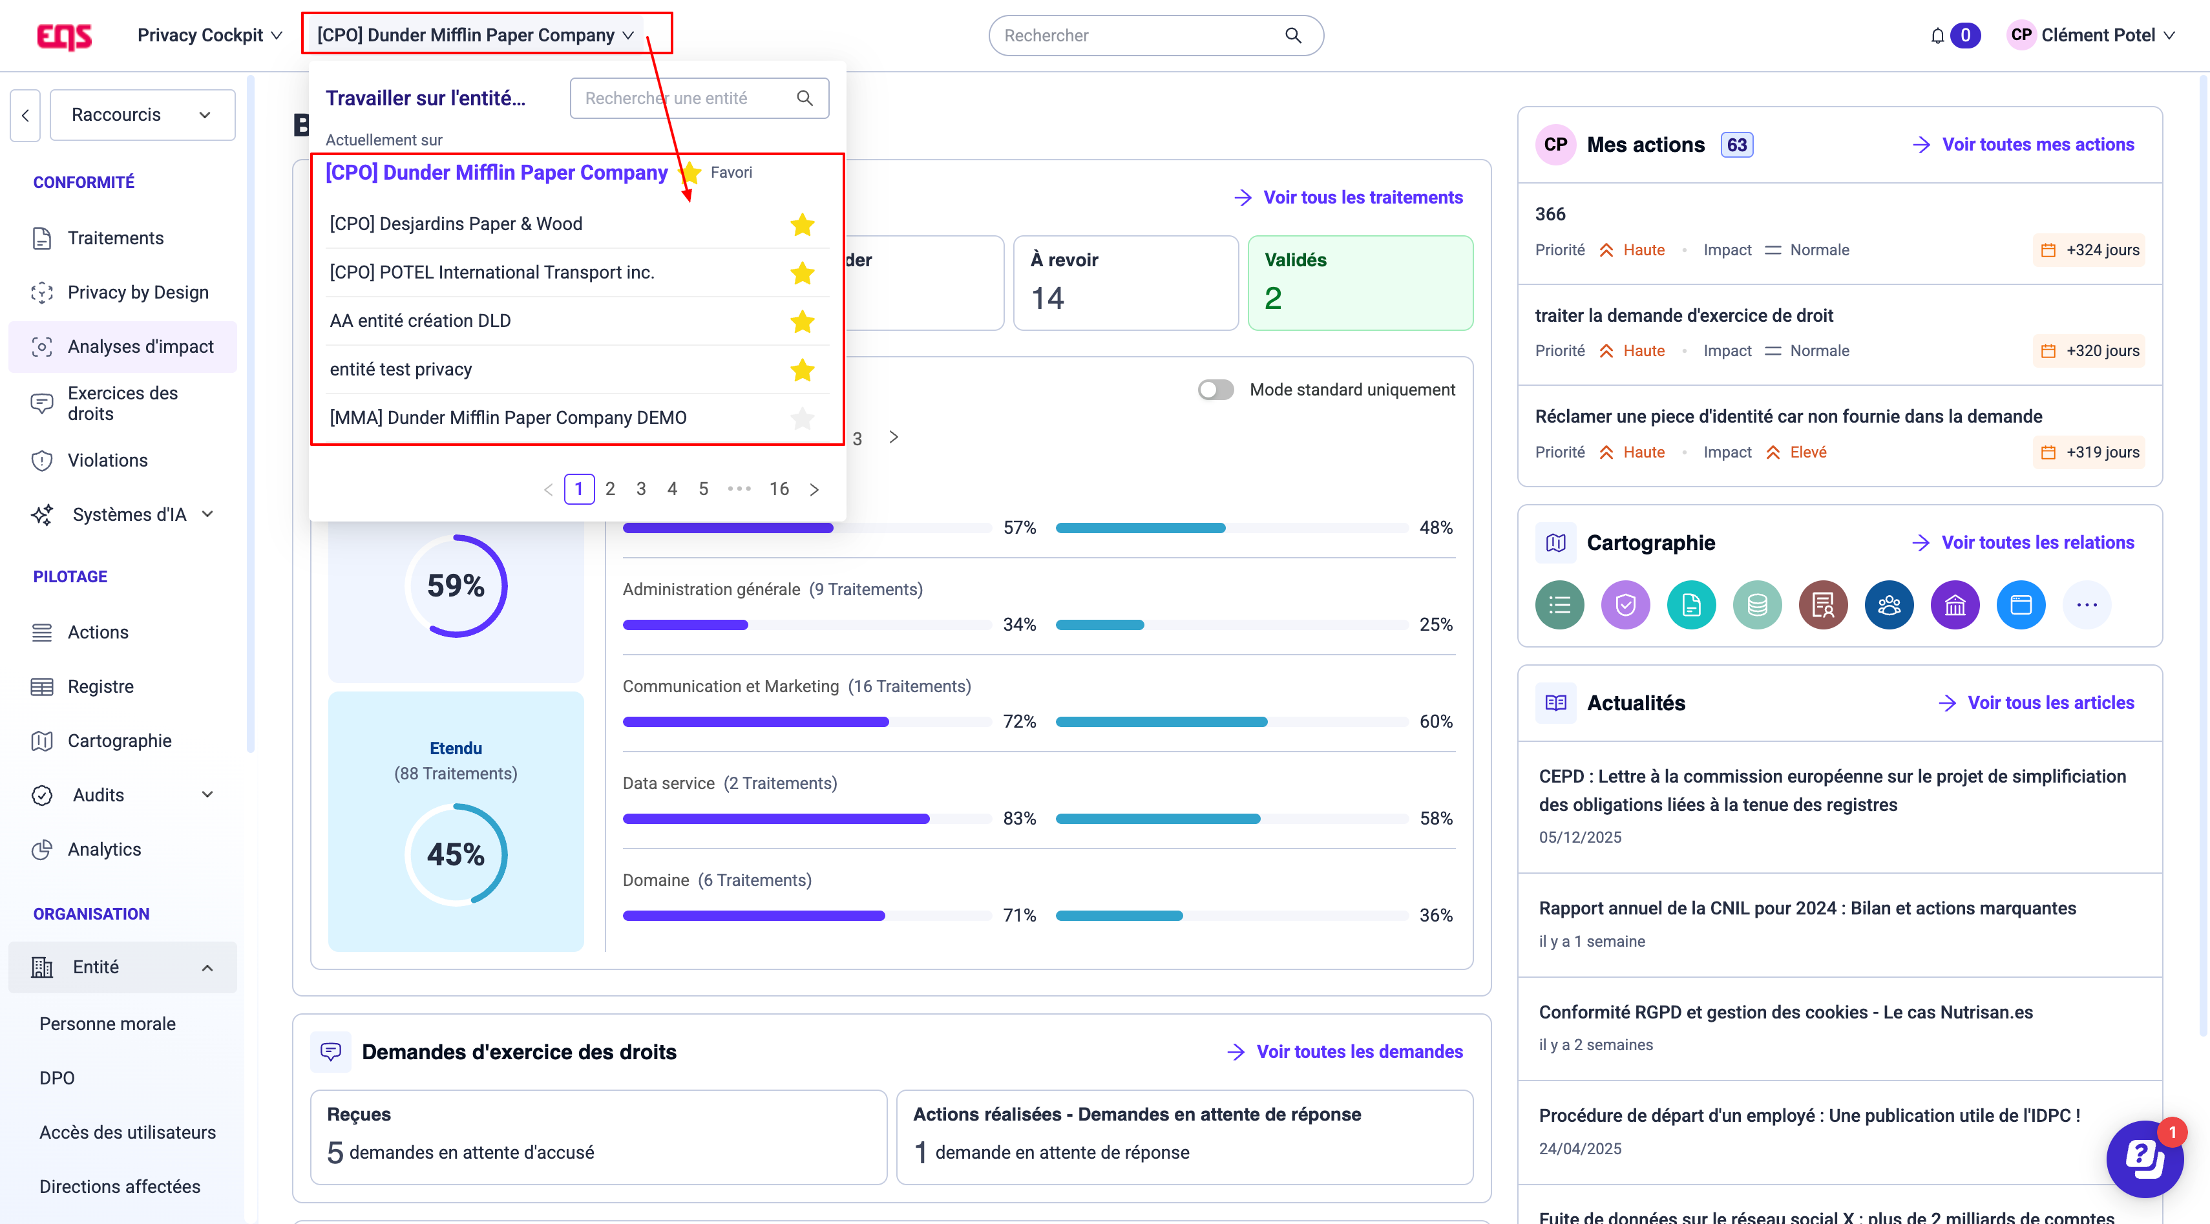2210x1224 pixels.
Task: Go to page 2 of entity list
Action: (x=610, y=489)
